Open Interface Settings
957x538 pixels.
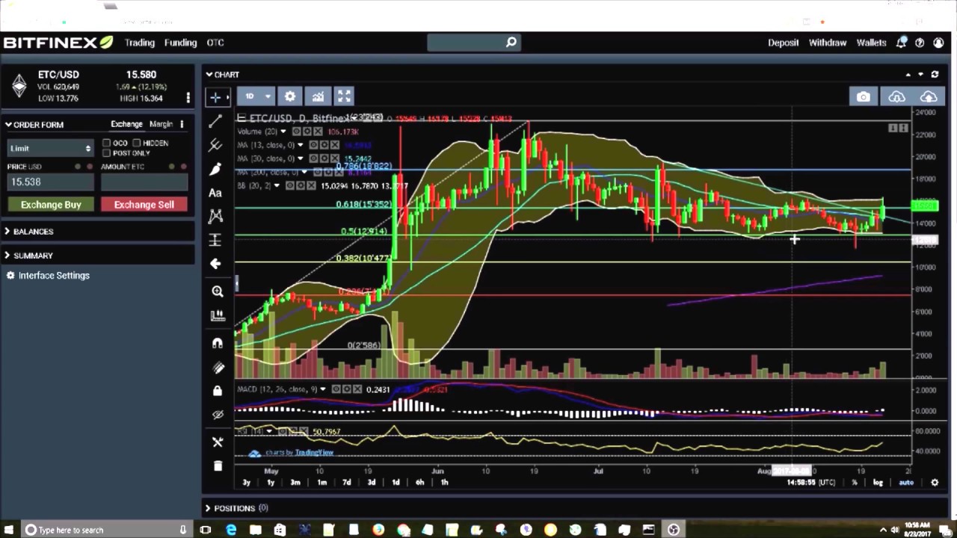pyautogui.click(x=48, y=276)
